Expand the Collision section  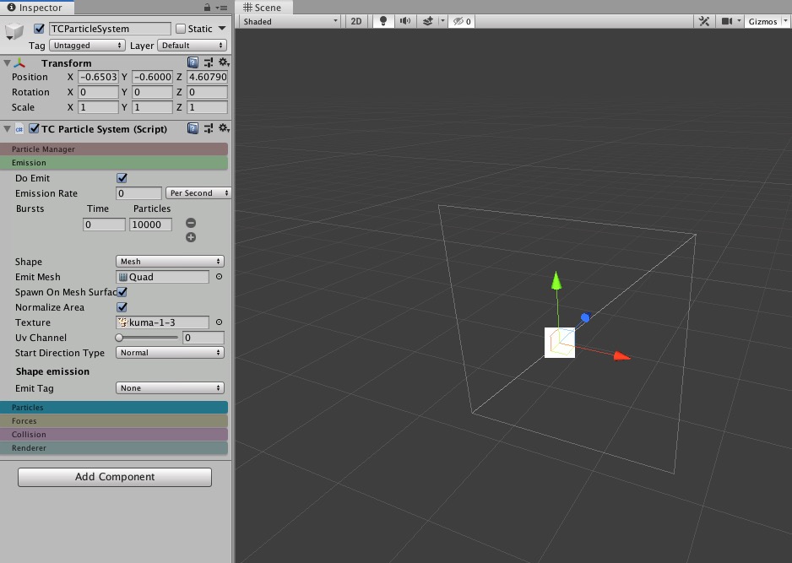click(x=114, y=434)
